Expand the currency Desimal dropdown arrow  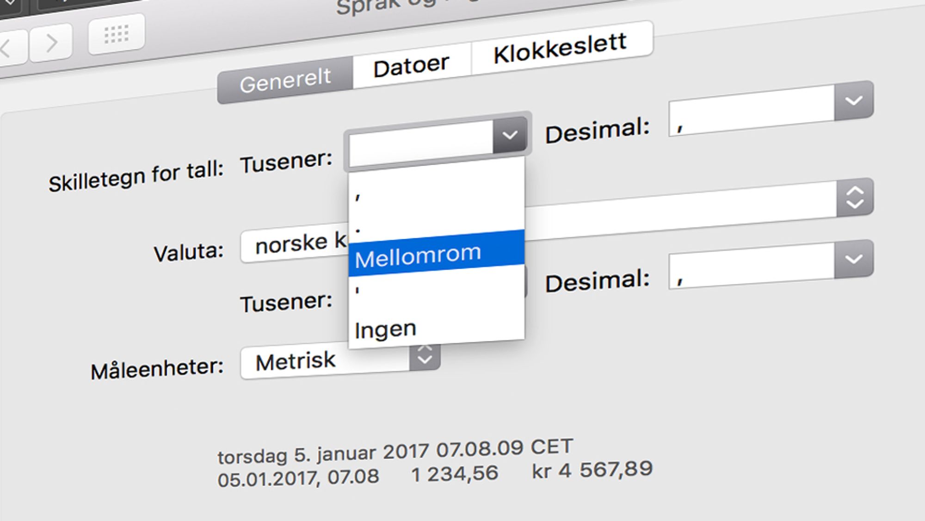pyautogui.click(x=853, y=259)
